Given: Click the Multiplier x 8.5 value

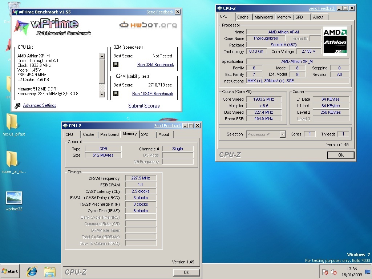Looking at the screenshot, I should [x=264, y=106].
